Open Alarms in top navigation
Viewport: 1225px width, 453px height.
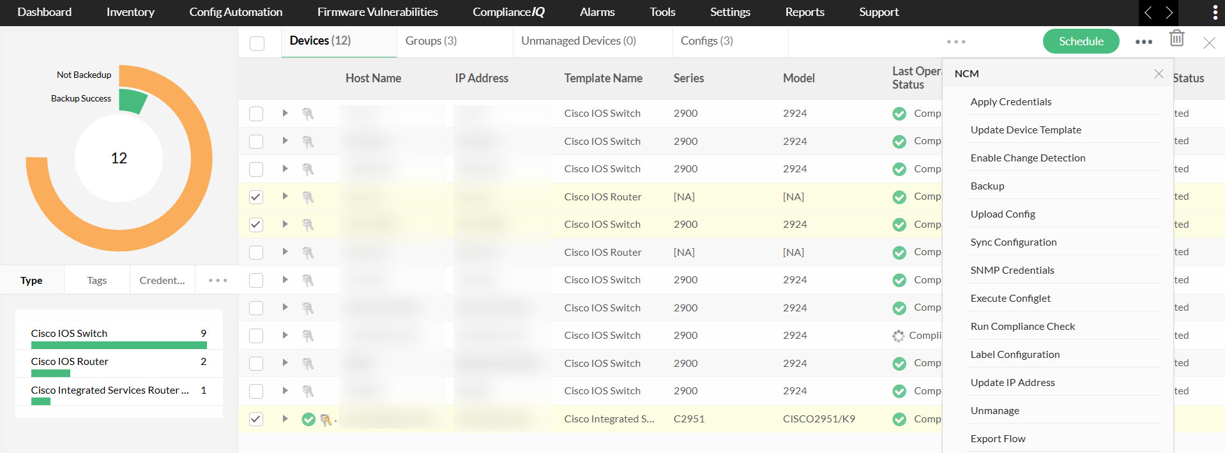pos(597,12)
